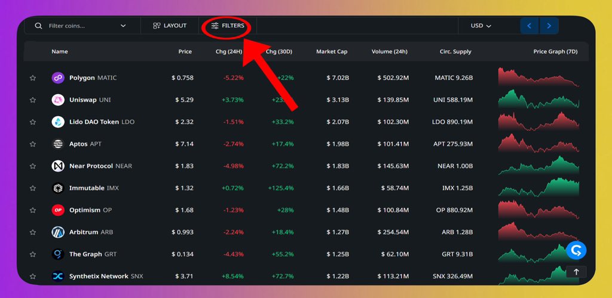Open Uniswap's 7-day price graph
This screenshot has height=298, width=612.
click(538, 99)
